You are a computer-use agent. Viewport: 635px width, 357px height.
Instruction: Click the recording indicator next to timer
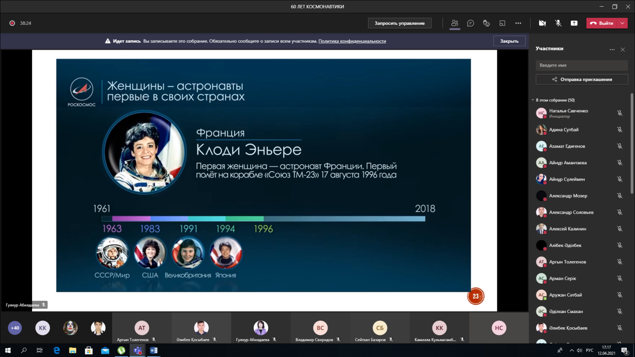click(x=12, y=23)
